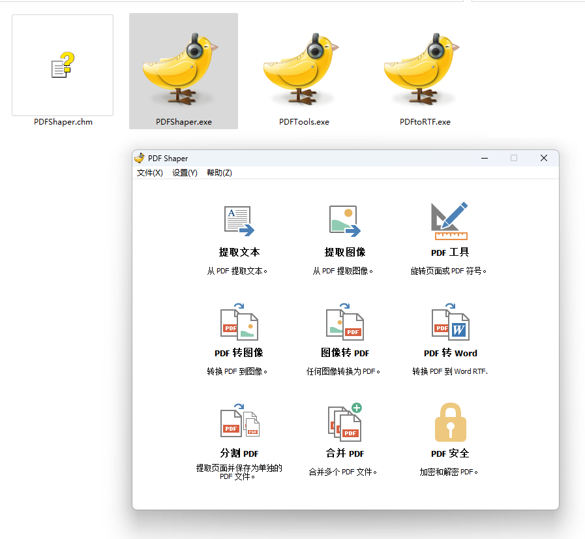Image resolution: width=585 pixels, height=539 pixels.
Task: Click the 提取图像 heading label
Action: (x=345, y=253)
